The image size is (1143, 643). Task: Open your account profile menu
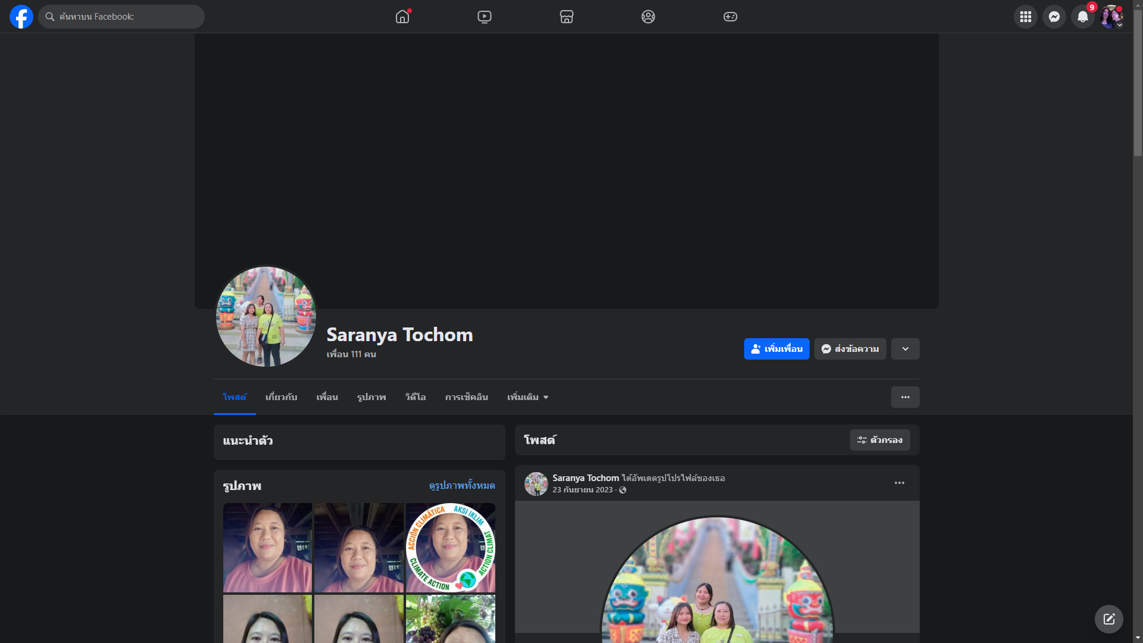(x=1111, y=17)
